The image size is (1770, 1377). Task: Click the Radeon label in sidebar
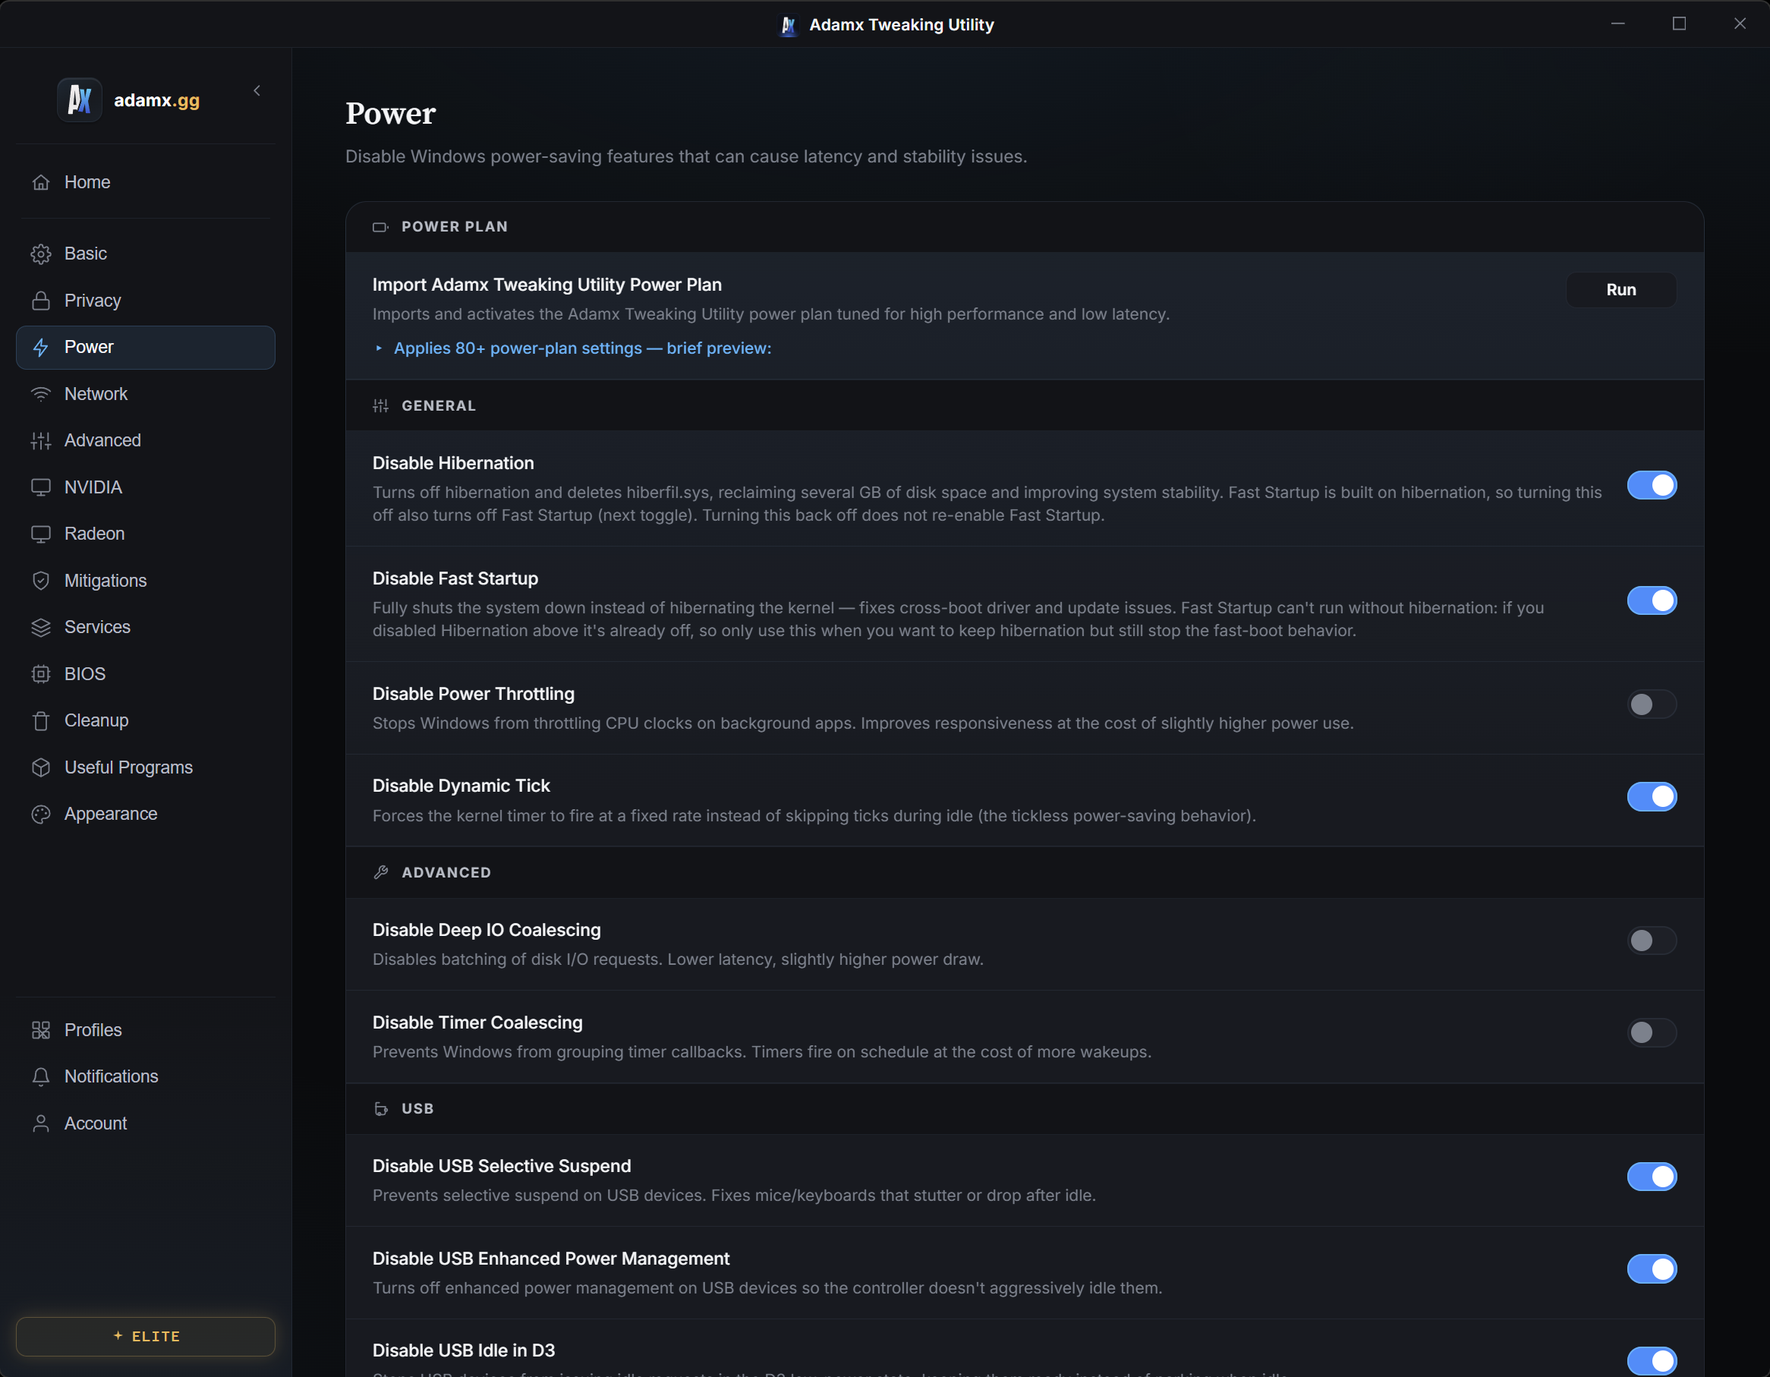(x=94, y=534)
